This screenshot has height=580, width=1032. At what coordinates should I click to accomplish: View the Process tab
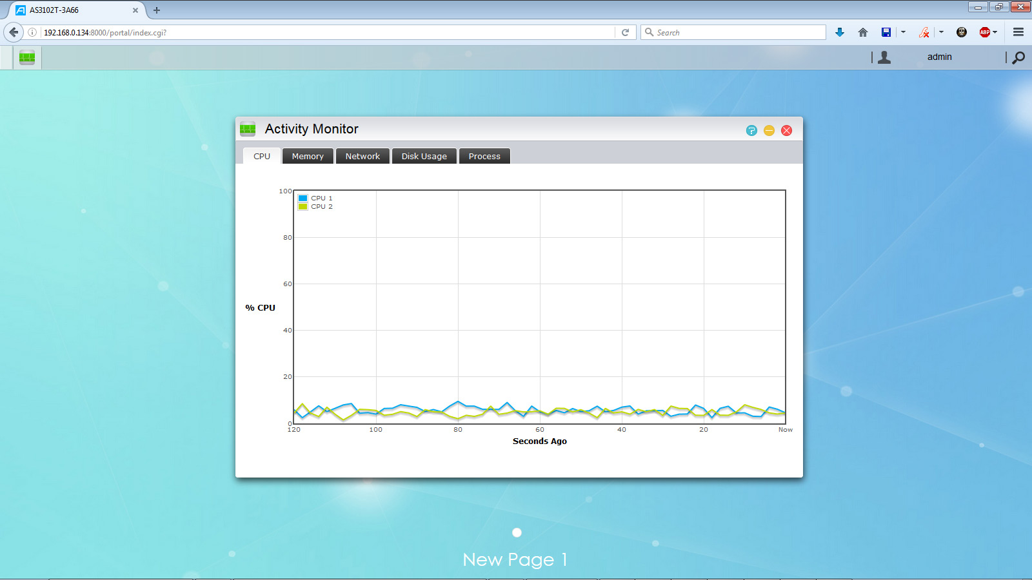pos(484,156)
